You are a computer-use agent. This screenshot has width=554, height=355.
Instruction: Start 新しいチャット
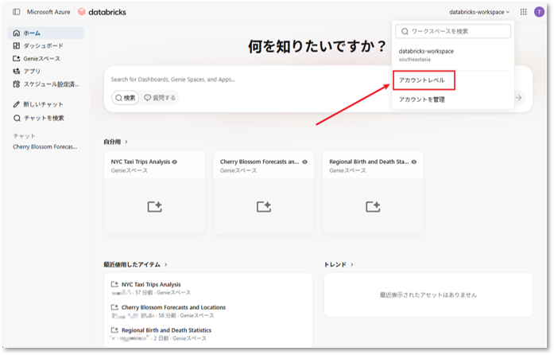coord(46,104)
